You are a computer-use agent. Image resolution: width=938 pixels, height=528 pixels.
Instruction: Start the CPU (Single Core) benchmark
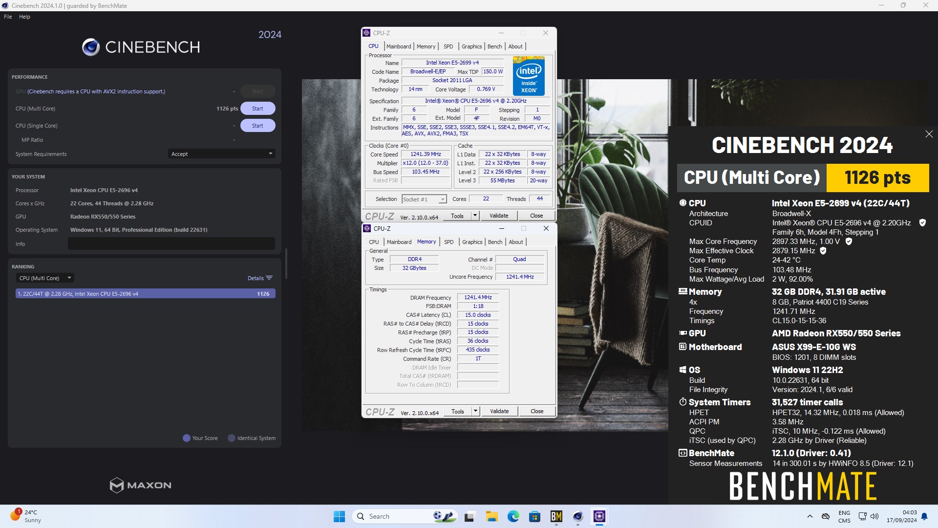click(x=257, y=126)
